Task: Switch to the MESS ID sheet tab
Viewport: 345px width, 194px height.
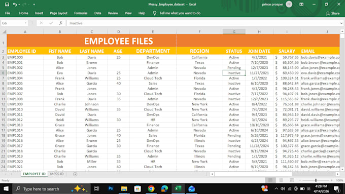Action: (57, 174)
